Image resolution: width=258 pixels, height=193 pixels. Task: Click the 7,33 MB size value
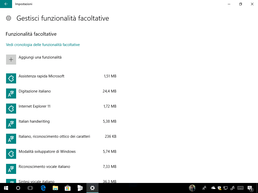click(x=110, y=167)
